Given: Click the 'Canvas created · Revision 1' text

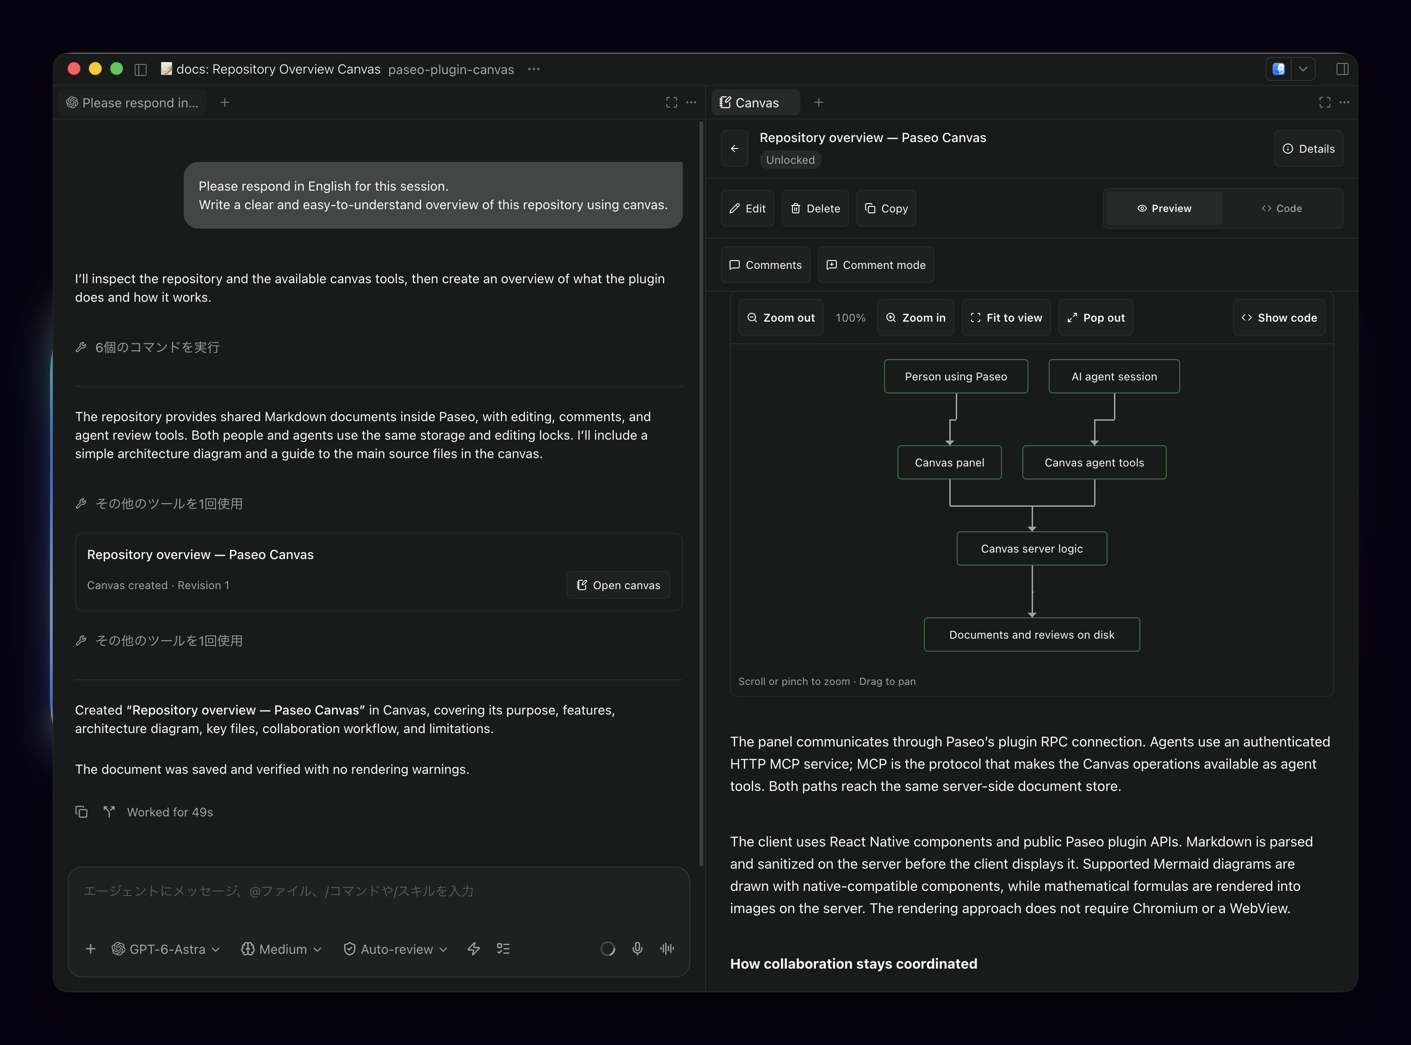Looking at the screenshot, I should pyautogui.click(x=158, y=585).
